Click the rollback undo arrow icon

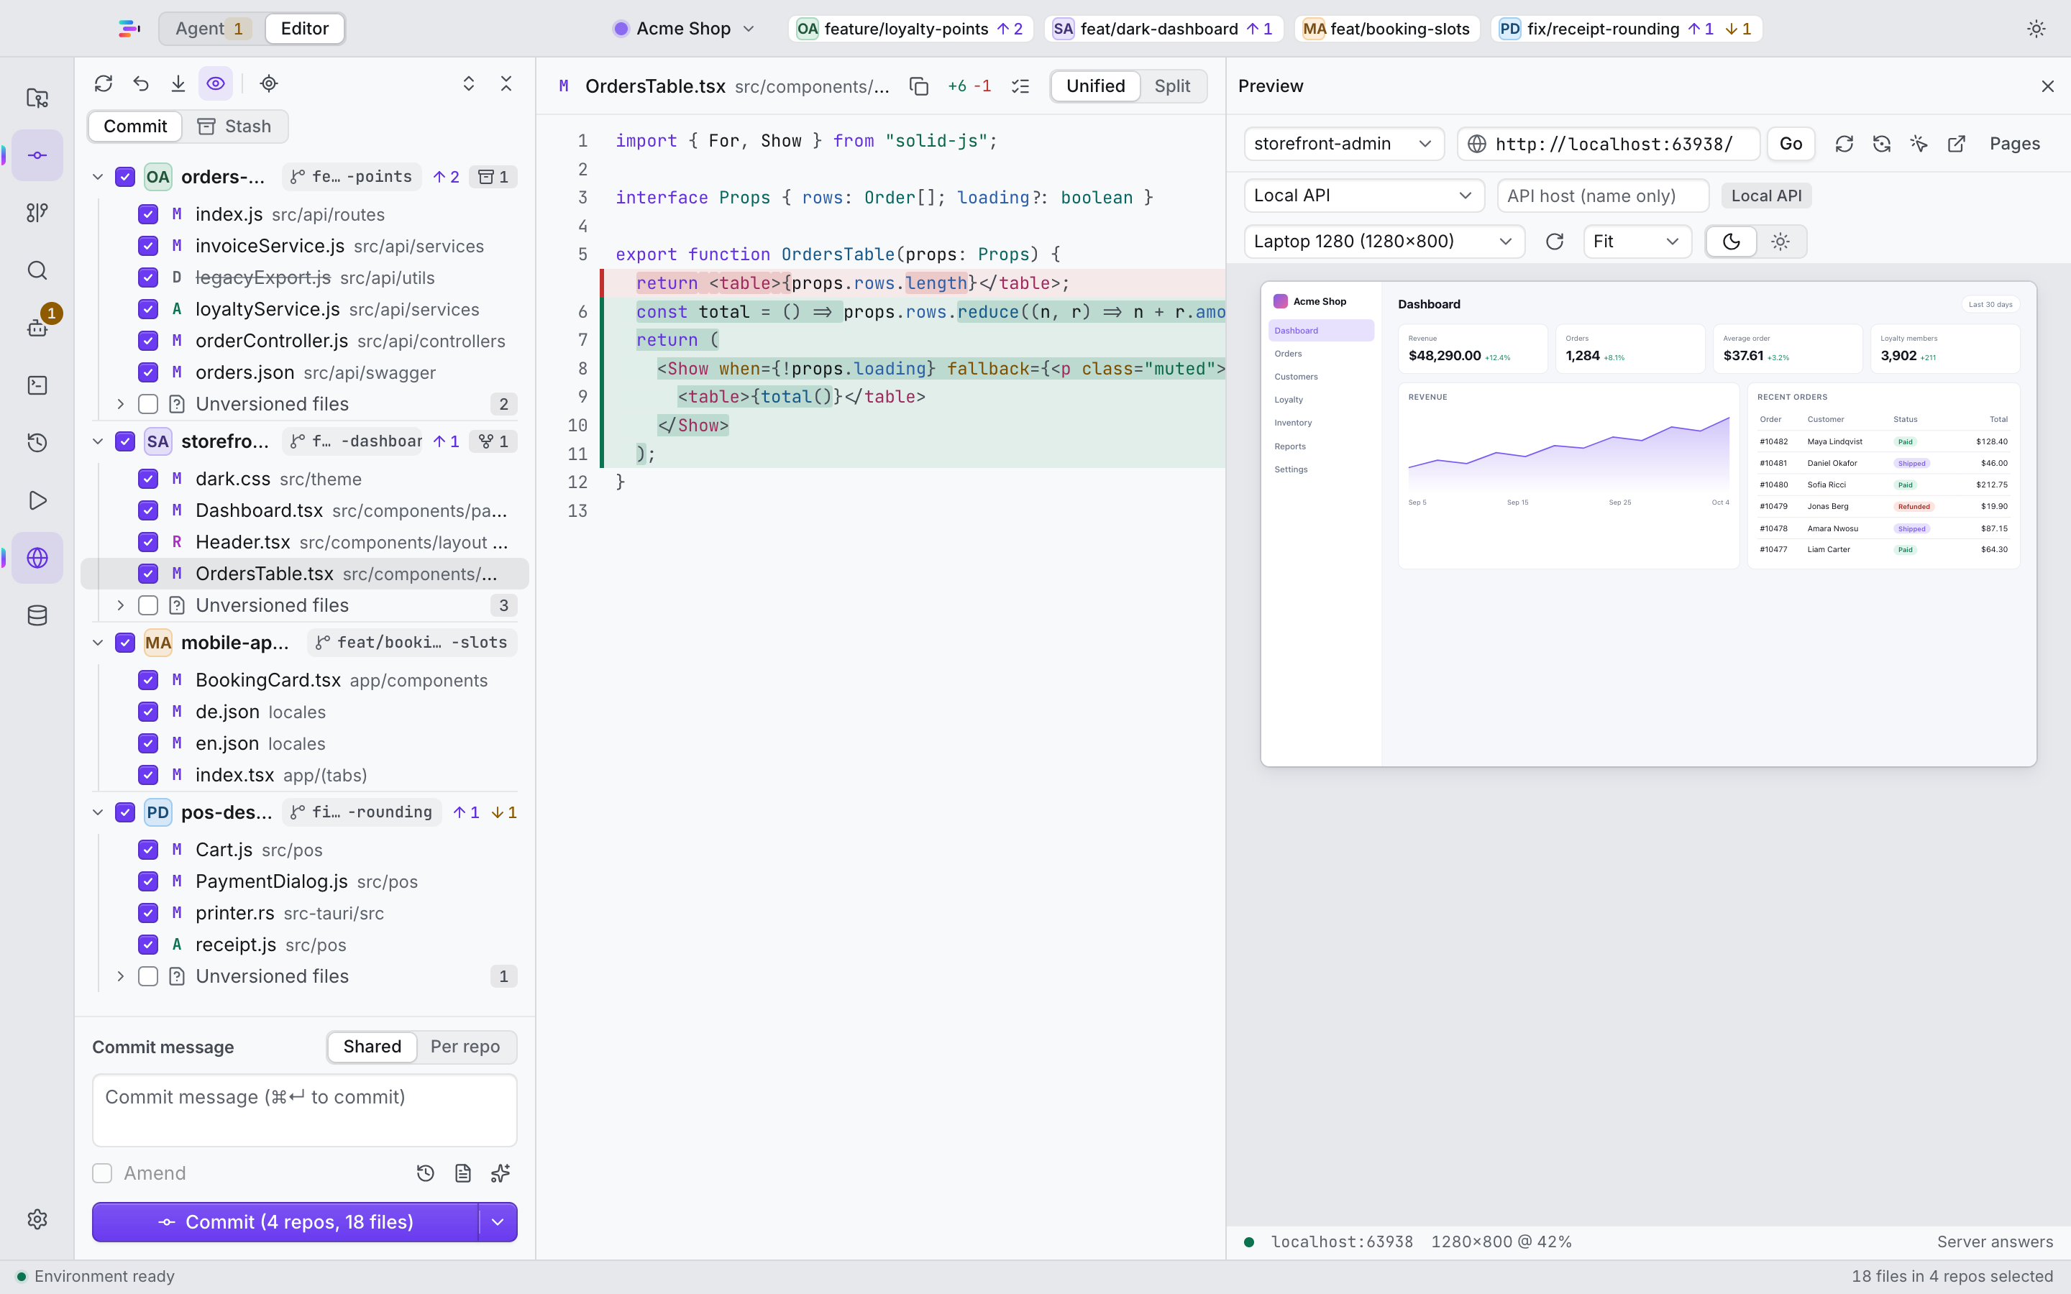coord(141,83)
